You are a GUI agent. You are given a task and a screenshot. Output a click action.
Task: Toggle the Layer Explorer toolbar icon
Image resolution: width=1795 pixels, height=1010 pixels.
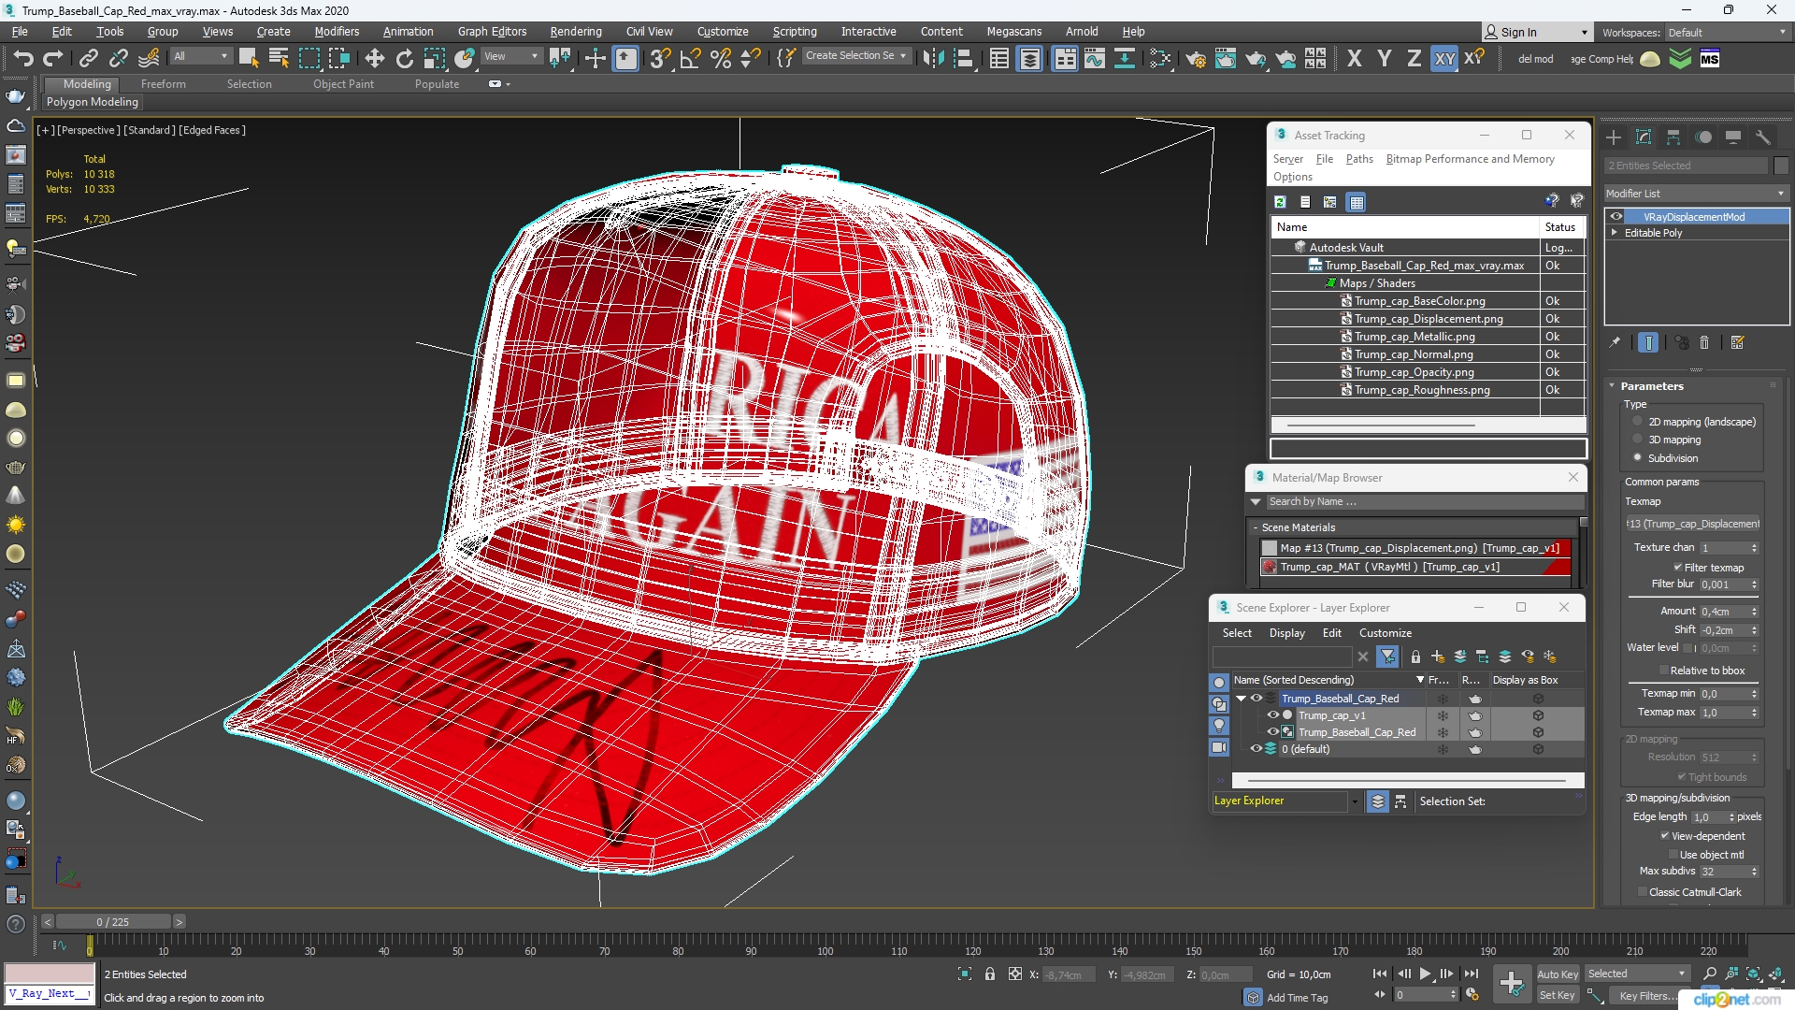[x=1029, y=59]
